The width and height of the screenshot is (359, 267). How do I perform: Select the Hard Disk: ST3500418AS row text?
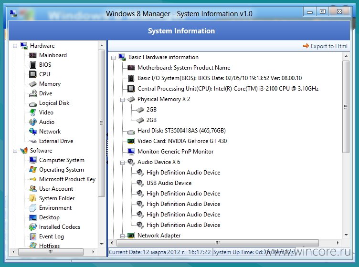(181, 131)
